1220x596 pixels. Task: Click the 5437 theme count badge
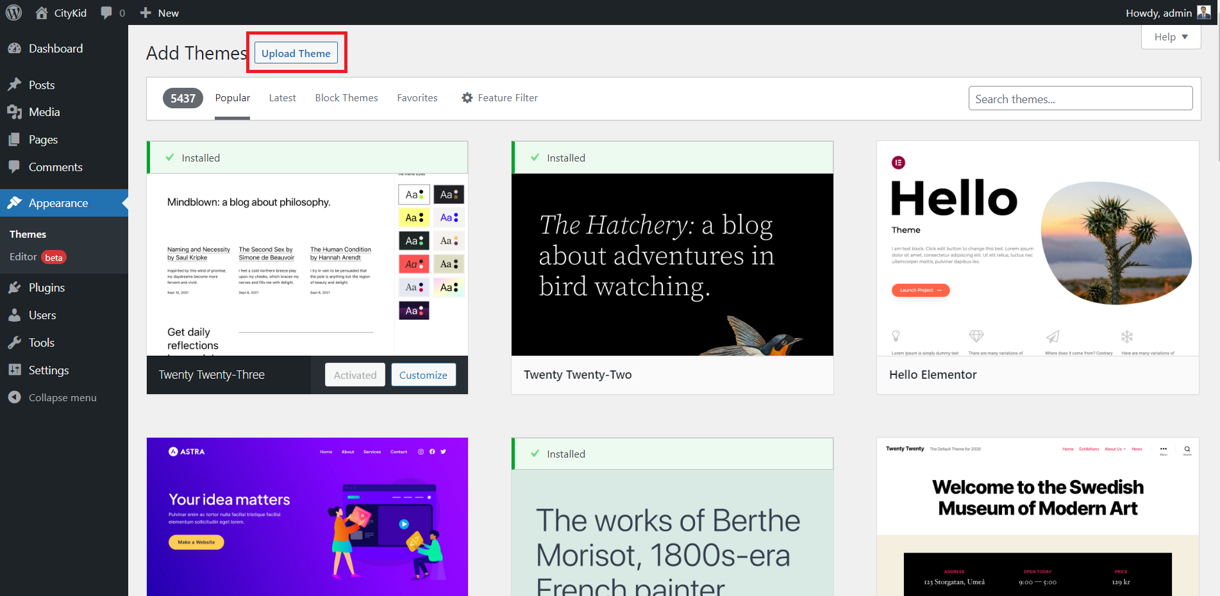coord(183,98)
